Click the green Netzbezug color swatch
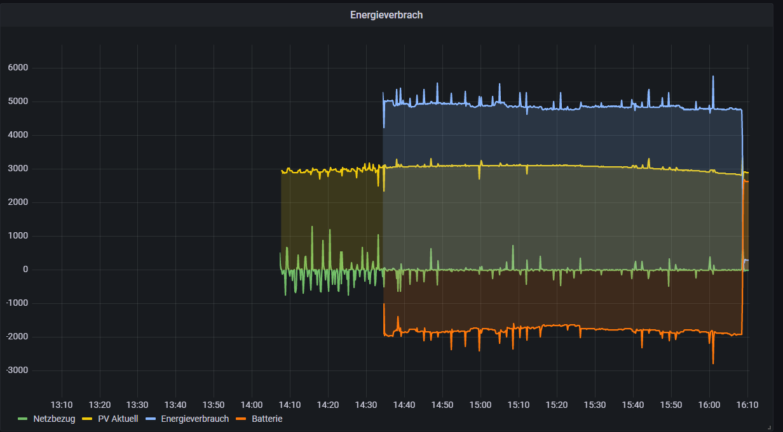Image resolution: width=783 pixels, height=432 pixels. click(x=23, y=419)
